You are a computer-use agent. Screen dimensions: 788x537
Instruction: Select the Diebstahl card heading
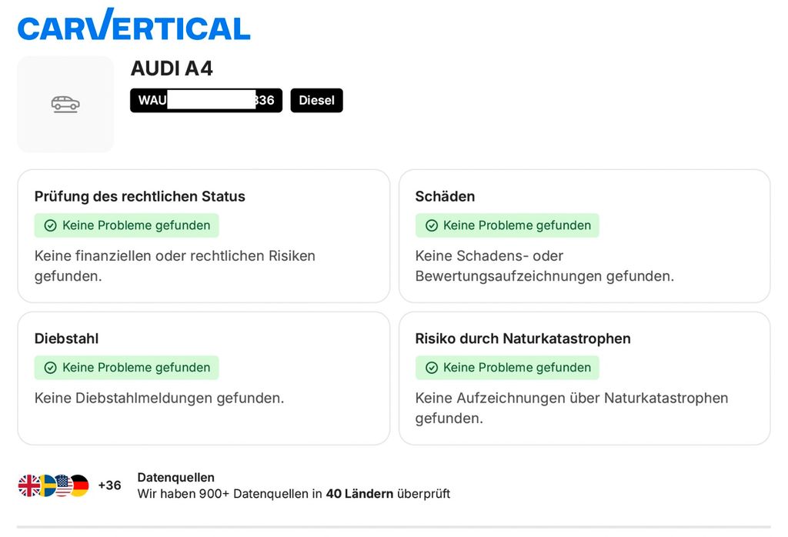(67, 339)
